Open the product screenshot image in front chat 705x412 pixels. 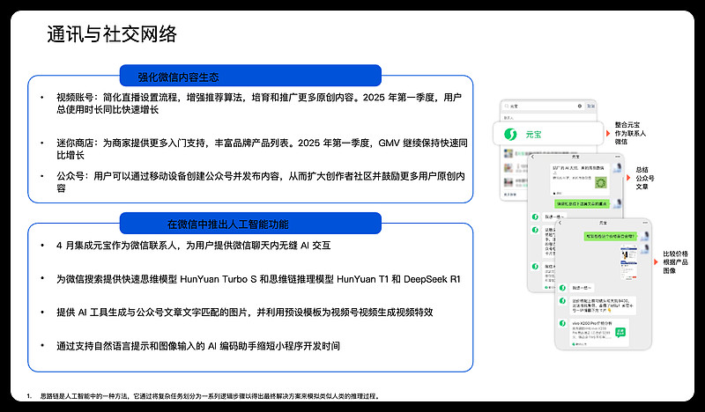coord(629,261)
